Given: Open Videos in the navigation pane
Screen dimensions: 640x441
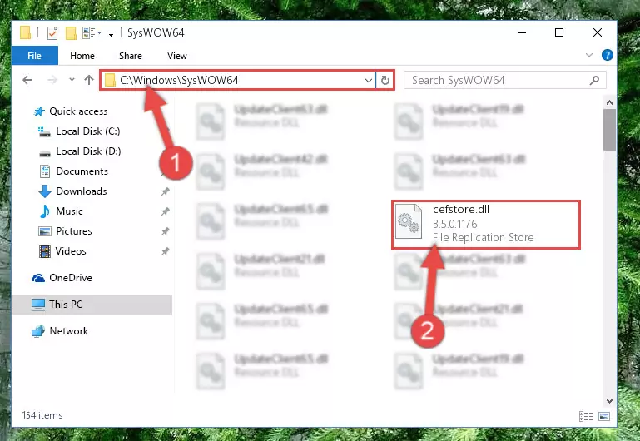Looking at the screenshot, I should point(71,251).
